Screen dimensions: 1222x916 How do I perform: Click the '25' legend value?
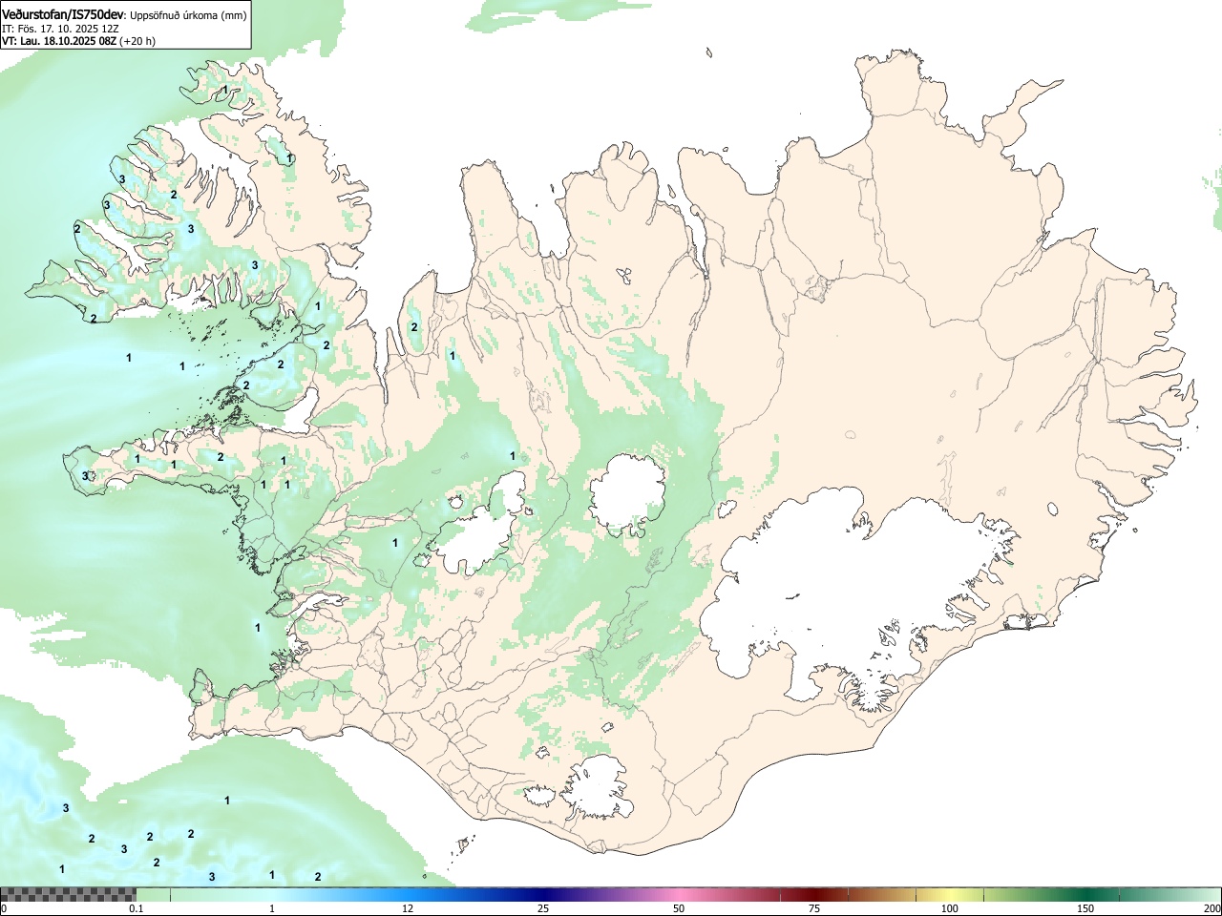point(542,908)
